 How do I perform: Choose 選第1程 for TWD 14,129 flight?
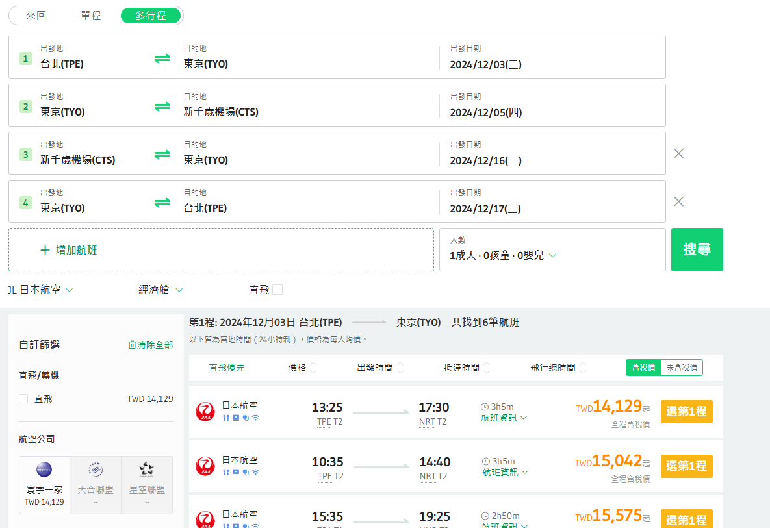pos(687,412)
